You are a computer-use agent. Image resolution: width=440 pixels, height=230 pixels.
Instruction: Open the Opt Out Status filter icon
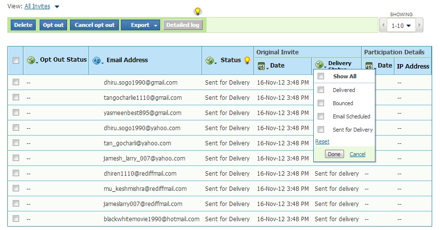point(32,60)
